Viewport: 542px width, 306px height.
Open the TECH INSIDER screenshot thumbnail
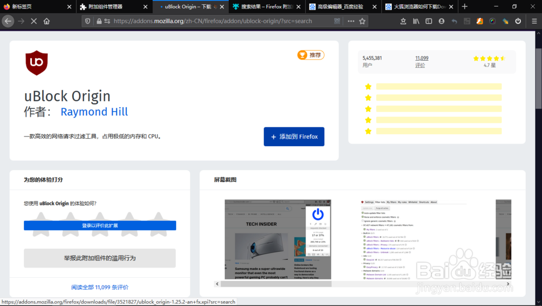pos(278,239)
